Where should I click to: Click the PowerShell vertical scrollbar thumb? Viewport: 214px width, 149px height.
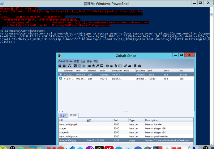[212, 14]
